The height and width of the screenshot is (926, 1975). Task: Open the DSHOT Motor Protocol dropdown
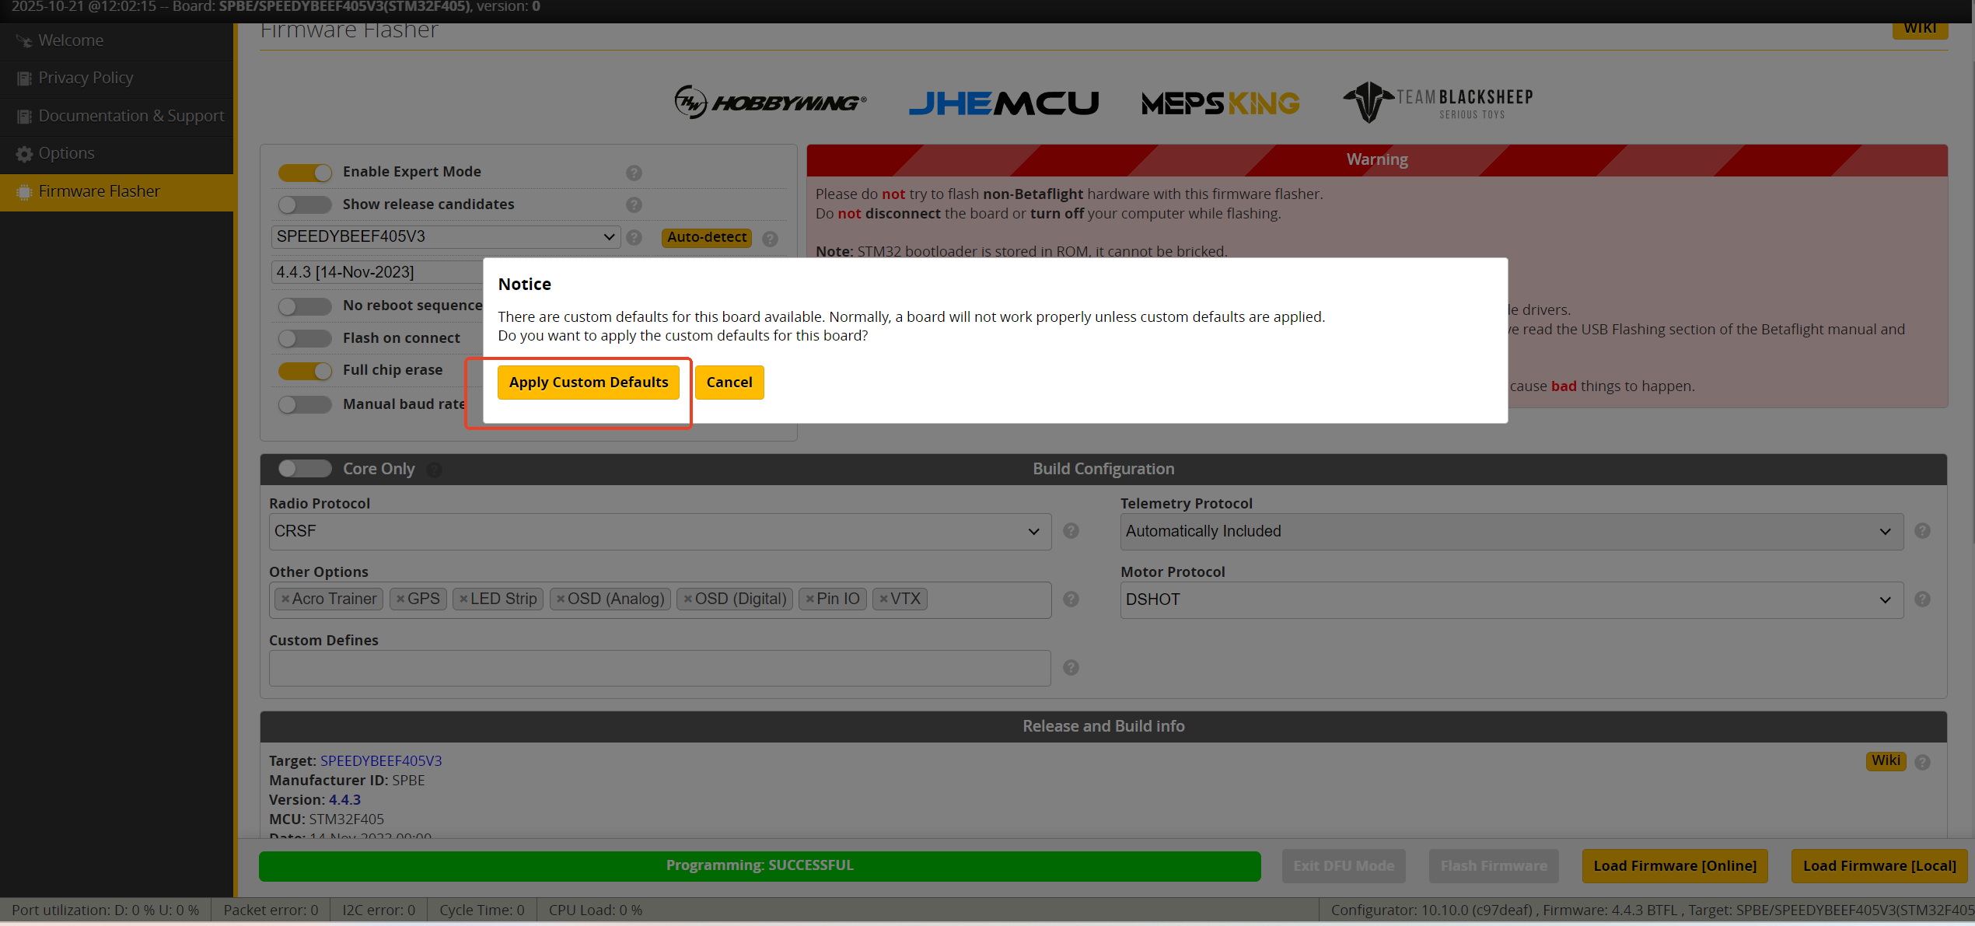pos(1511,599)
